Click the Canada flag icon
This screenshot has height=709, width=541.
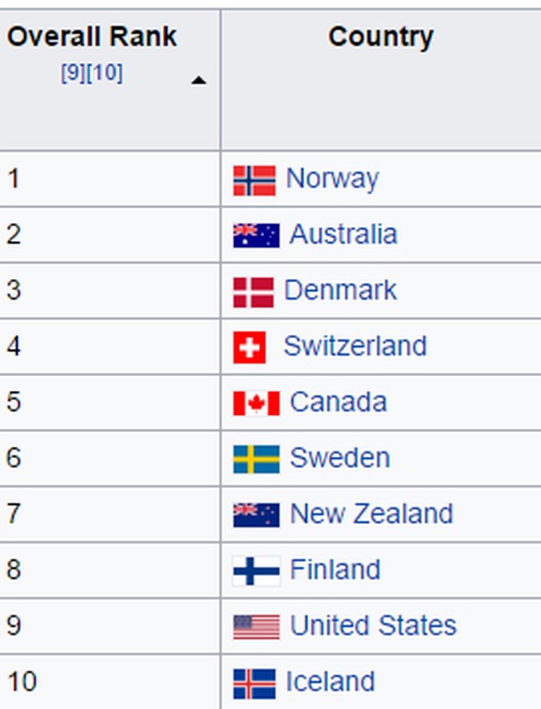(x=256, y=403)
